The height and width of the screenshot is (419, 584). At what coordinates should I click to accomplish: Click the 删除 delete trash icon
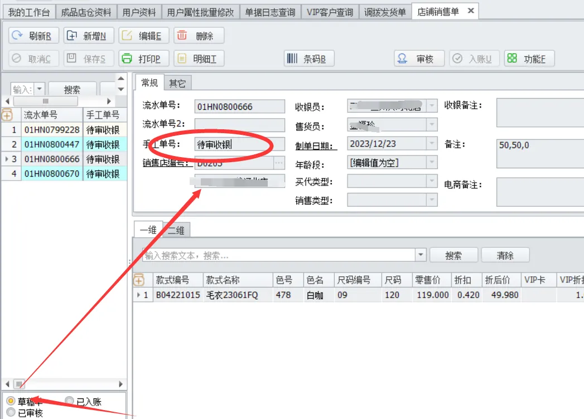(x=182, y=36)
